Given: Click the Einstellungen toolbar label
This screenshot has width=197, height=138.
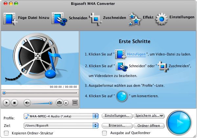Looking at the screenshot, I should pos(182,17).
